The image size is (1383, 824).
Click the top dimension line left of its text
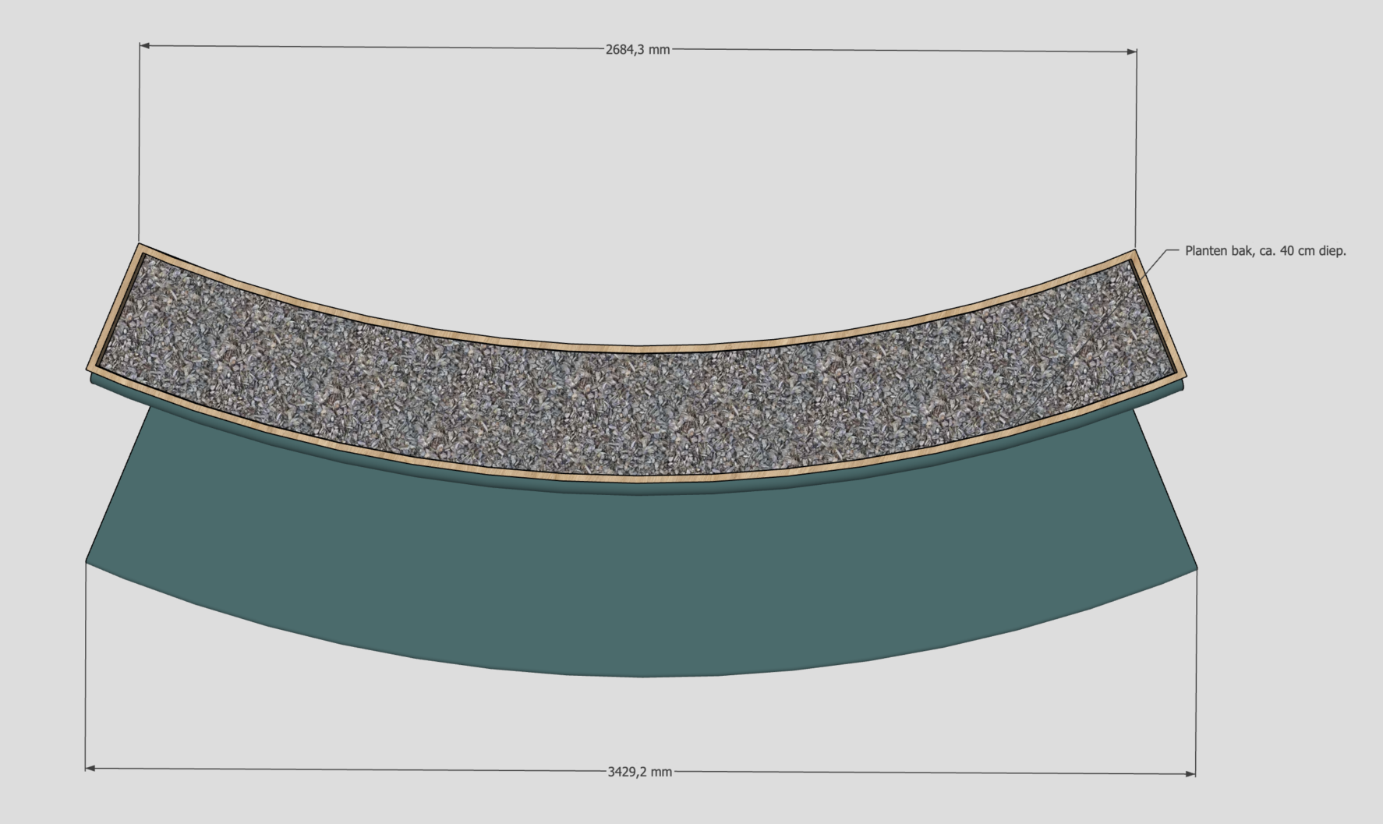click(x=374, y=47)
